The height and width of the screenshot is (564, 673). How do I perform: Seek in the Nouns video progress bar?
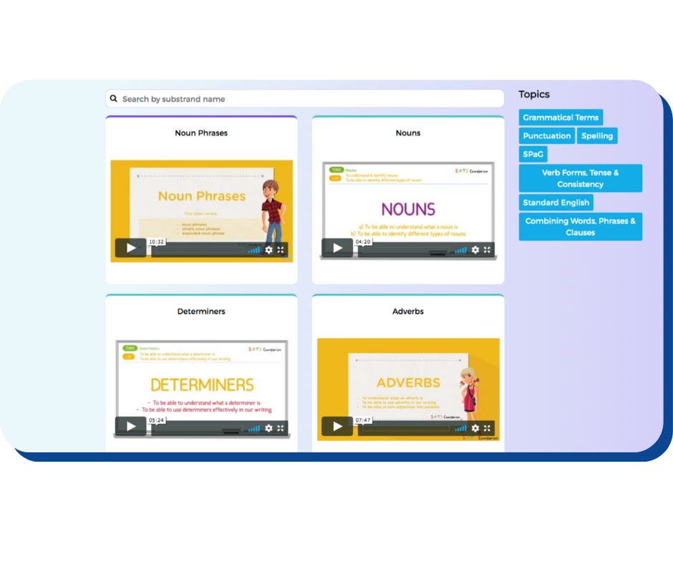[405, 250]
